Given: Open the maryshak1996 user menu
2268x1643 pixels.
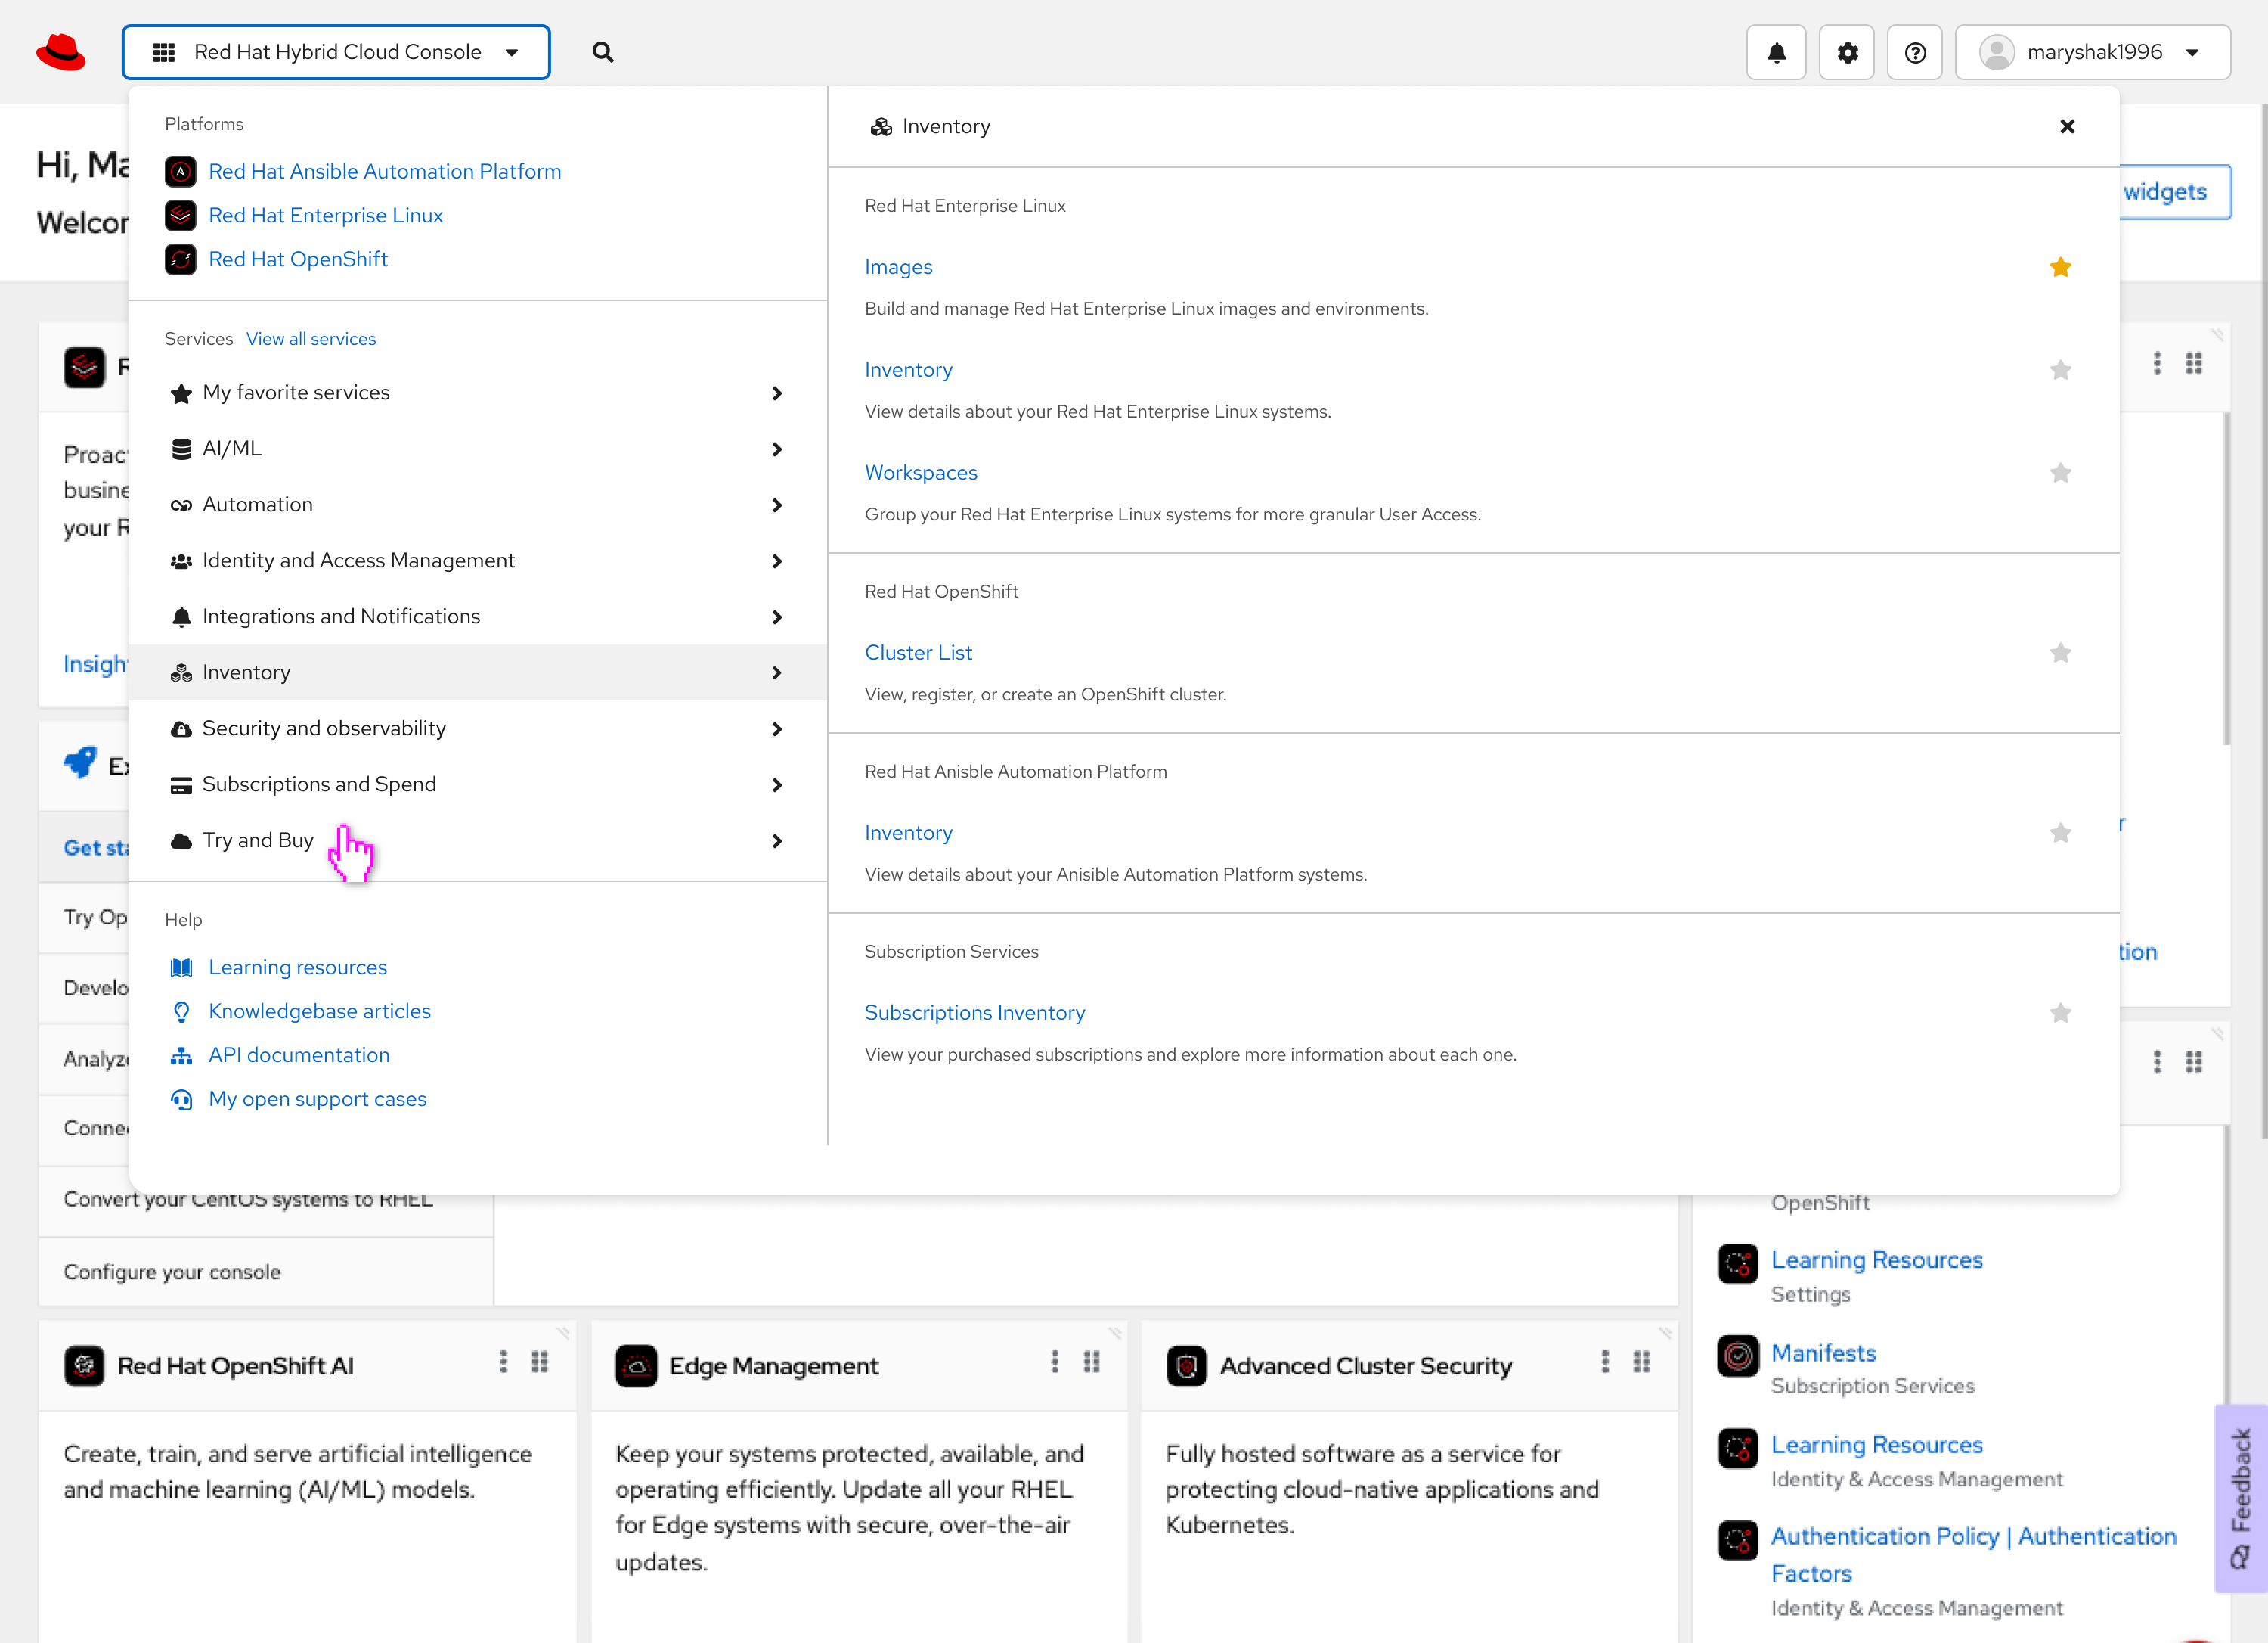Looking at the screenshot, I should click(2093, 52).
